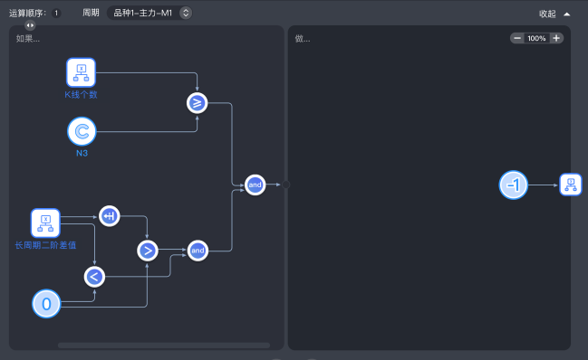Viewport: 588px width, 360px height.
Task: Select the greater-than comparison node
Action: coord(148,251)
